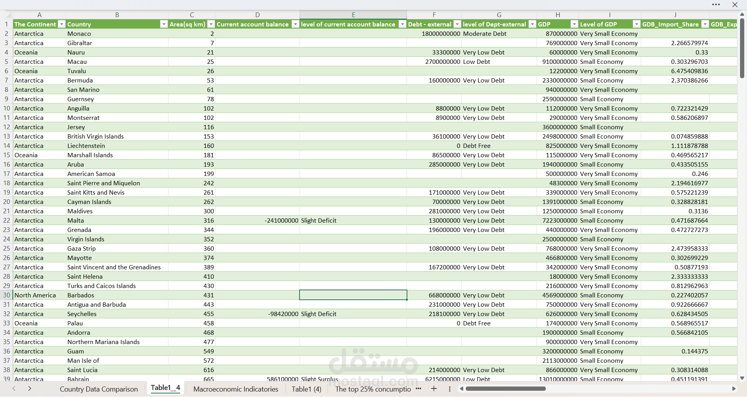Switch to Country Data Comparison sheet
747x397 pixels.
coord(98,389)
